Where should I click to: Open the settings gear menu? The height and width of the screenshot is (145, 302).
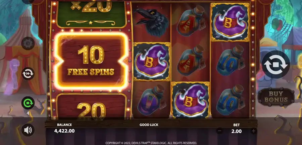click(x=28, y=43)
